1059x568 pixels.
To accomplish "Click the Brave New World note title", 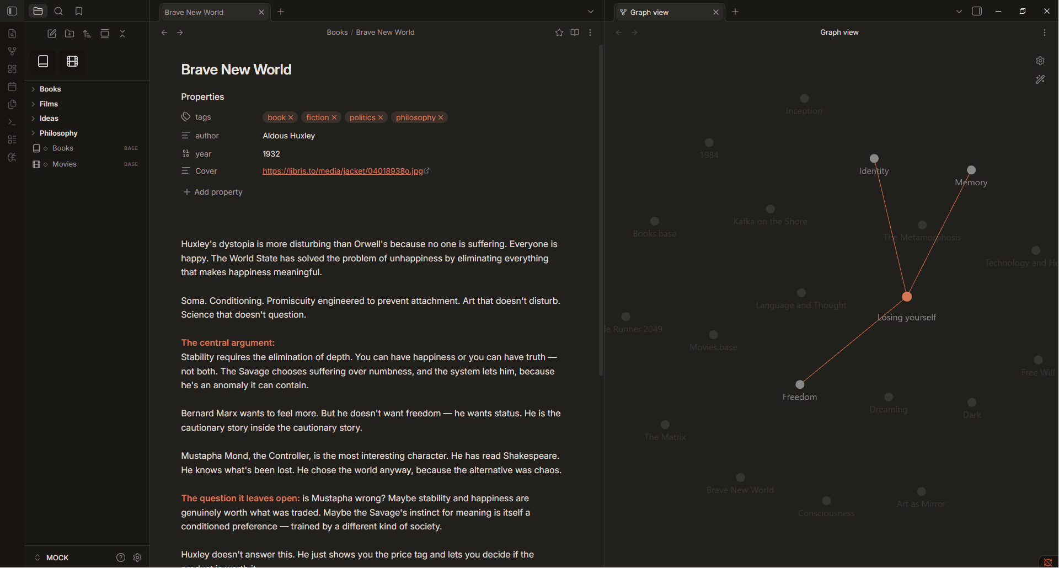I will [236, 69].
